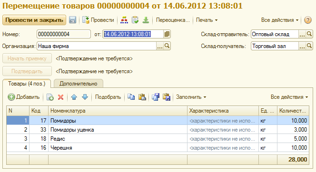Click the total 28,000 footer cell
316x172 pixels.
pyautogui.click(x=293, y=160)
